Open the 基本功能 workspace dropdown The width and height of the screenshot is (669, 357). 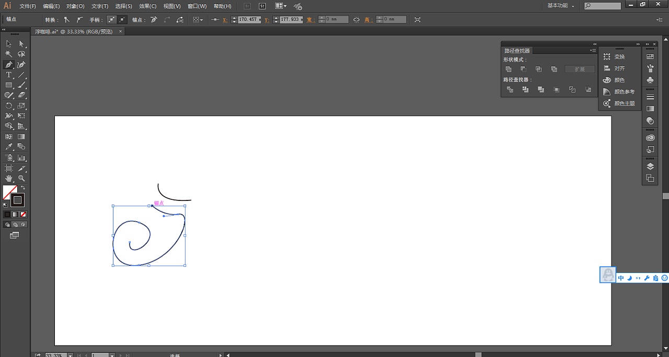[561, 6]
